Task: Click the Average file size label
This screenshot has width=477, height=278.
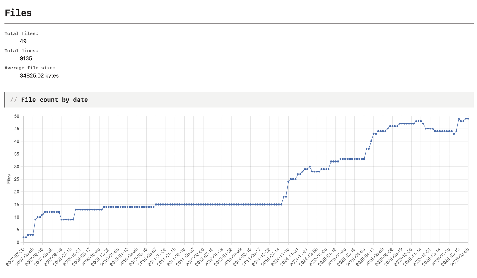Action: pos(30,68)
